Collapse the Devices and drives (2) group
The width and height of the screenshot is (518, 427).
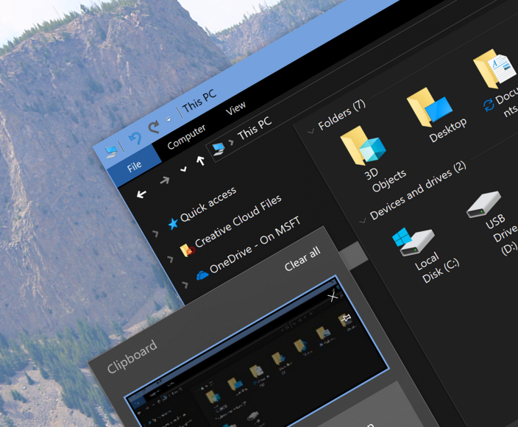tap(361, 219)
